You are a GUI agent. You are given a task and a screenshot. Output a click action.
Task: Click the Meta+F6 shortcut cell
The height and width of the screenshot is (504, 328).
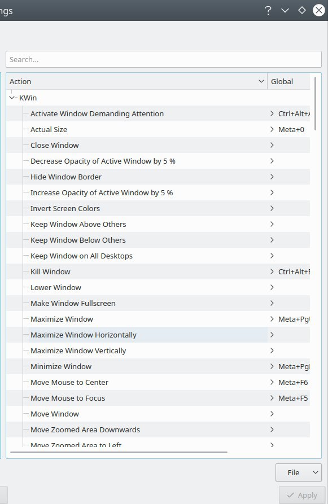293,382
